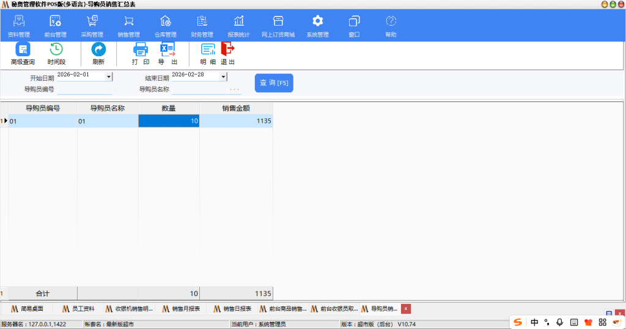Print the report using 打印
626x329 pixels.
coord(141,54)
